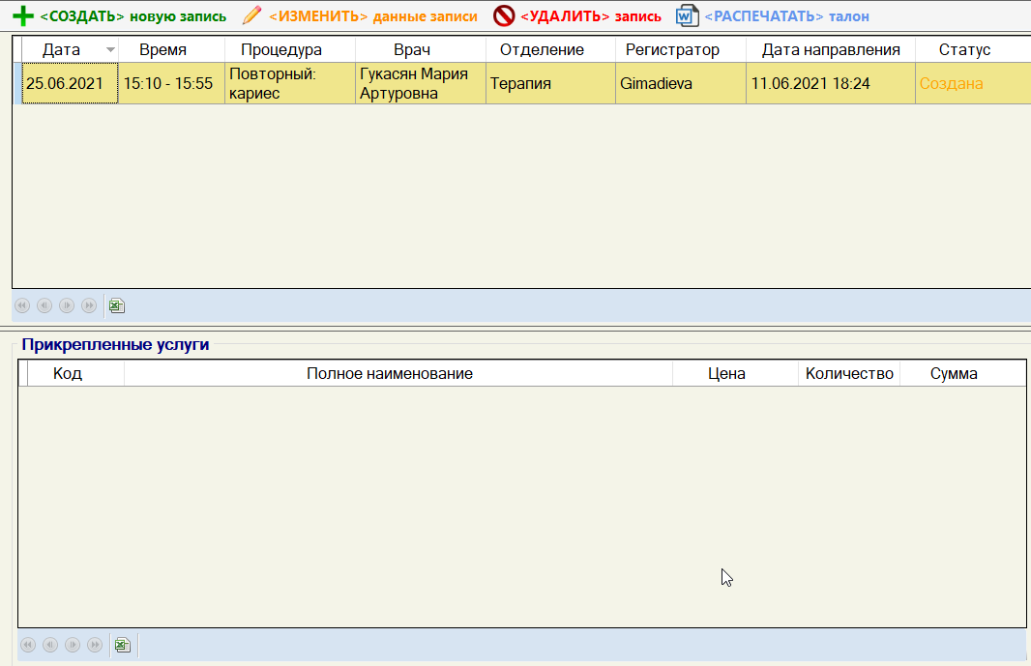The width and height of the screenshot is (1031, 666).
Task: Click the pencil edit-record icon
Action: [251, 15]
